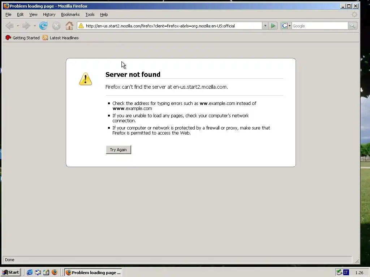Click the Firefox logo in title bar

pos(6,6)
